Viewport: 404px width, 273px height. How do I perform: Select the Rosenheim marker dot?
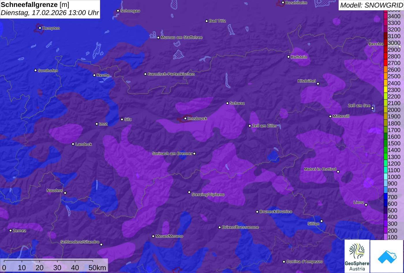[283, 3]
